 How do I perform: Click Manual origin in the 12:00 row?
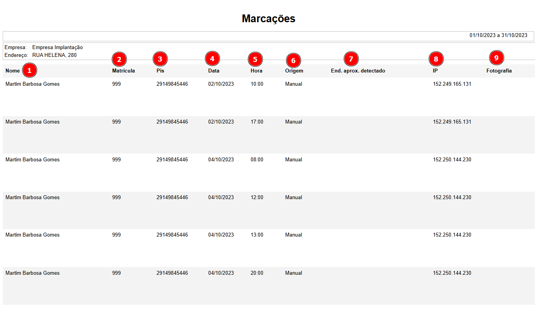click(294, 198)
